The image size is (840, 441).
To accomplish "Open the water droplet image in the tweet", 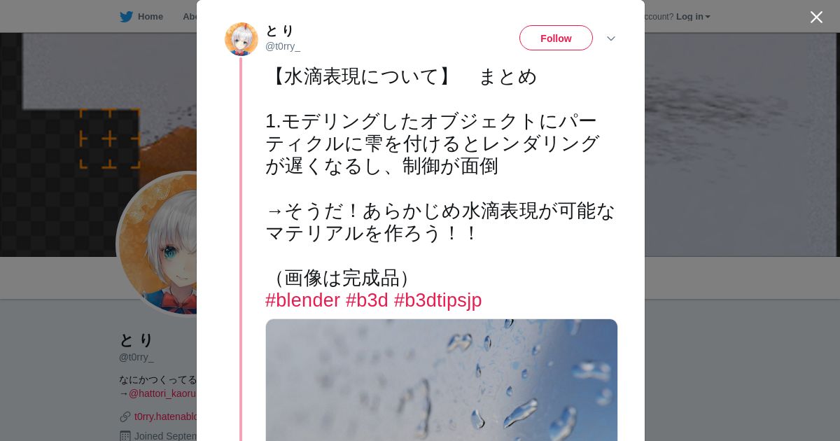I will click(441, 380).
